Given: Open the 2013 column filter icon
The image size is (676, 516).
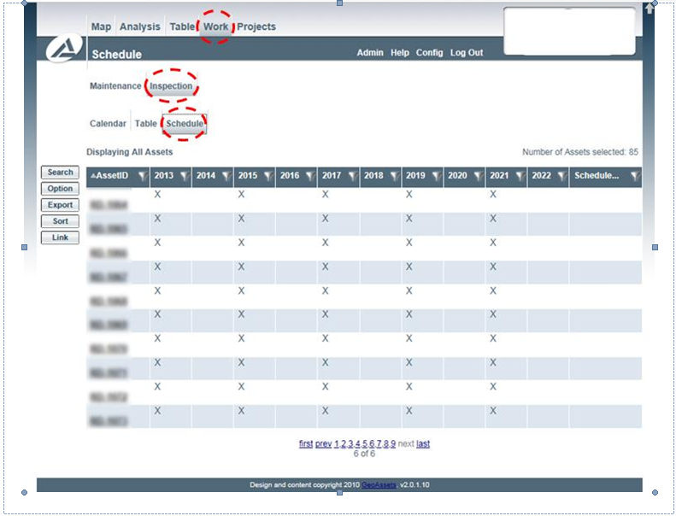Looking at the screenshot, I should click(185, 176).
